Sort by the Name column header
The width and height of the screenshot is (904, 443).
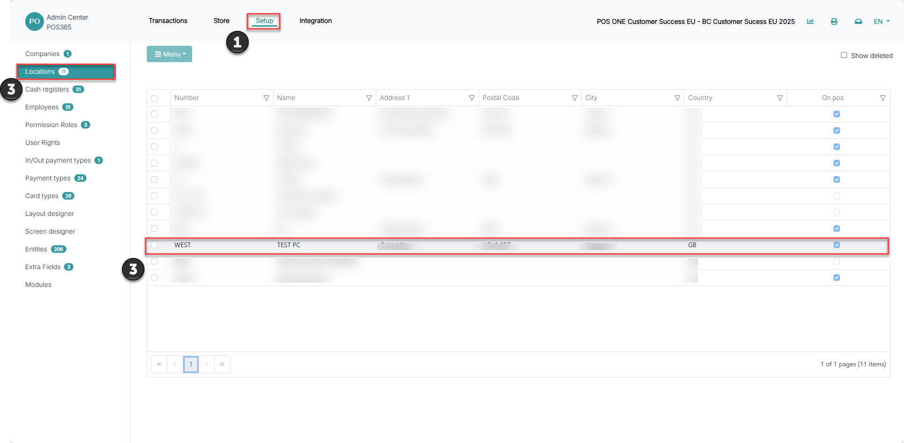(x=286, y=98)
